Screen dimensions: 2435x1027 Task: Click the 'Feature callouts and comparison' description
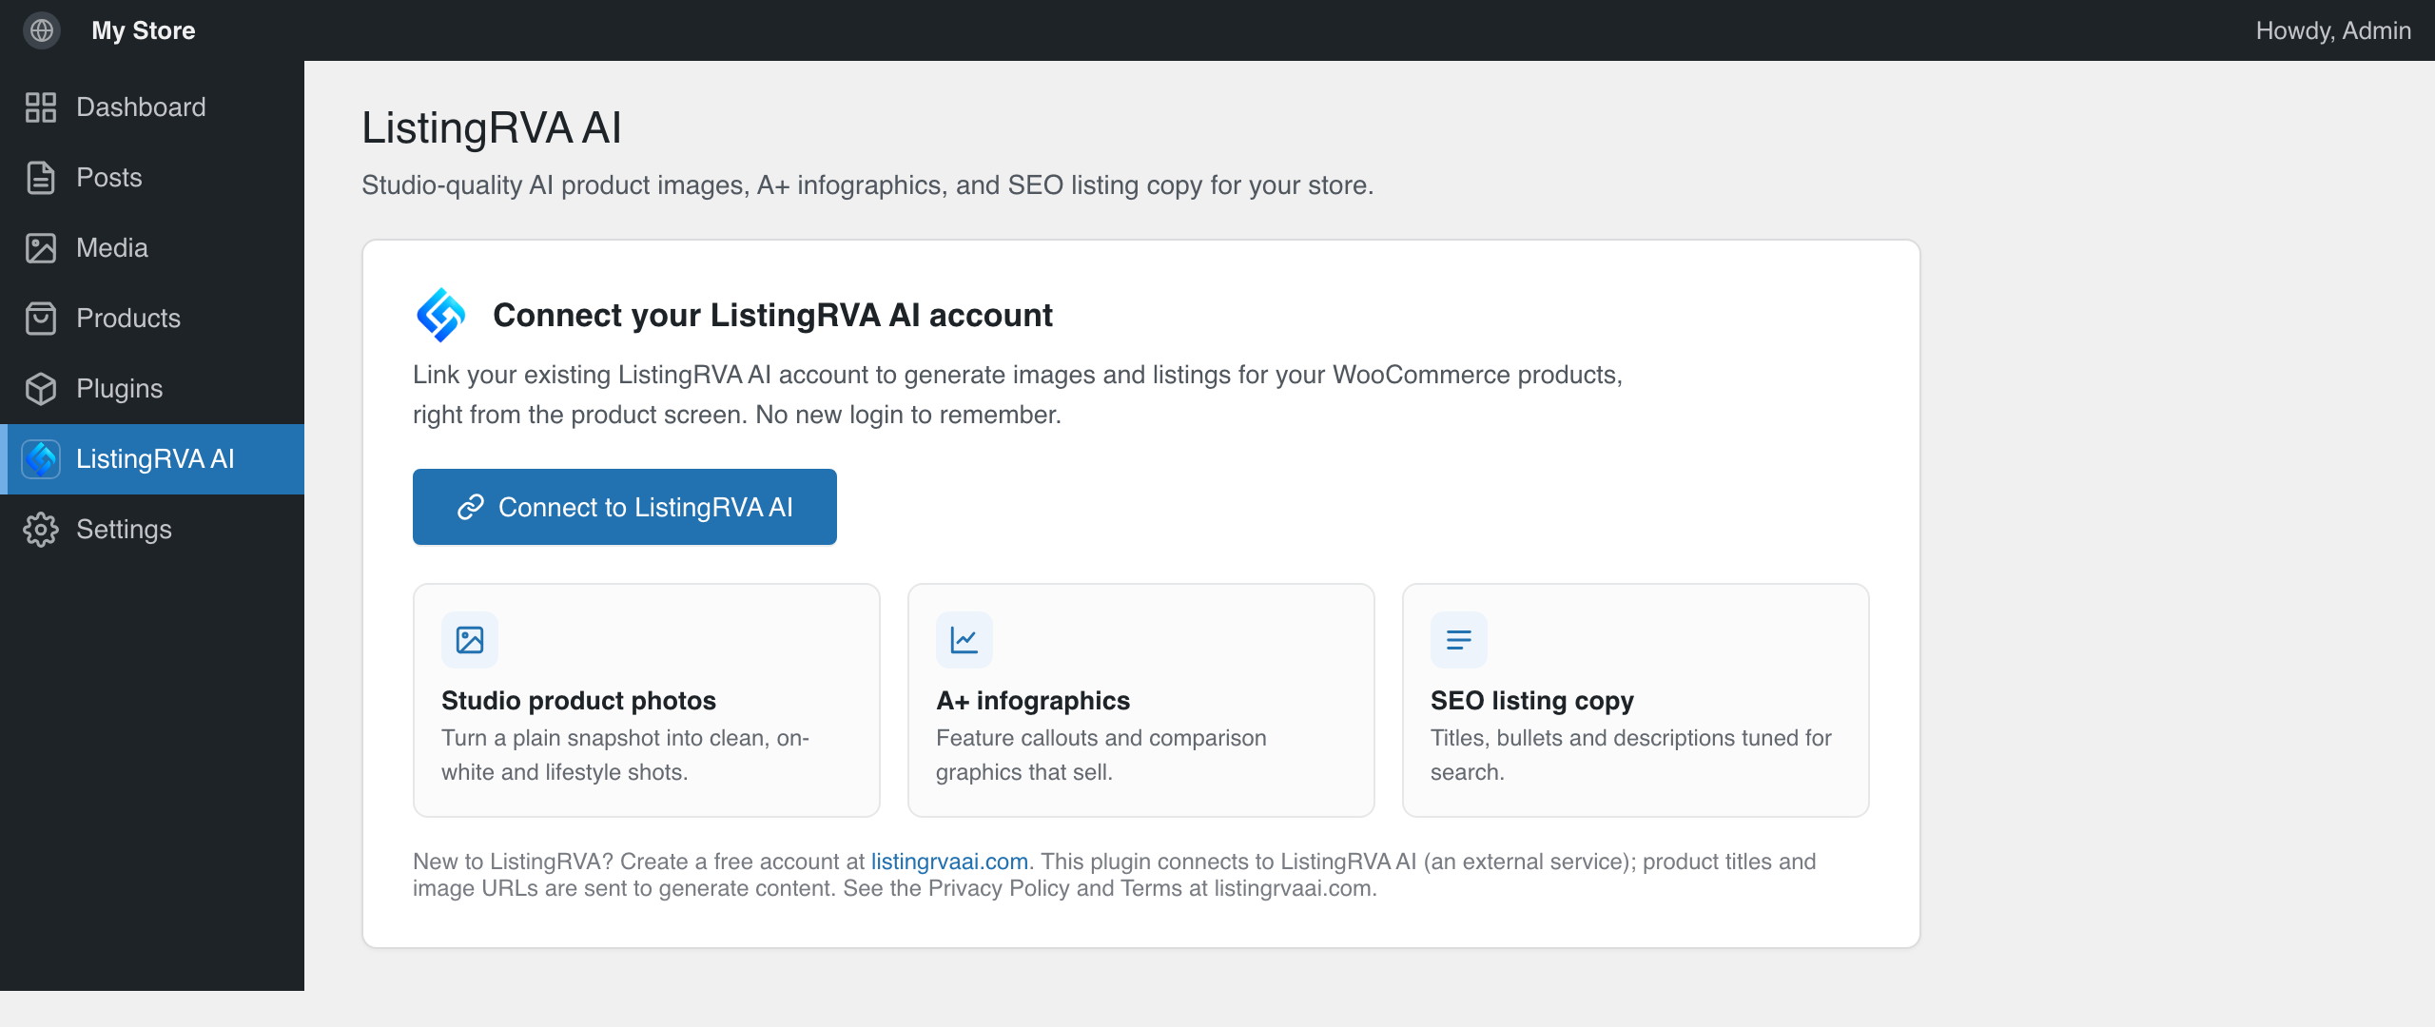click(x=1101, y=755)
